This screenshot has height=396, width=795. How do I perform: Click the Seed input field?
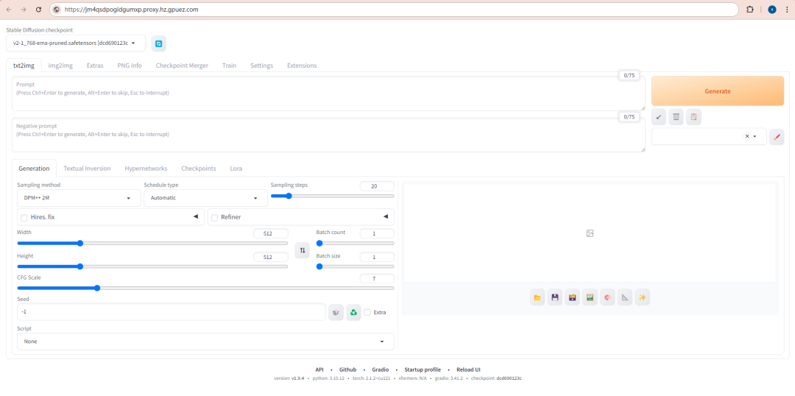click(x=172, y=312)
